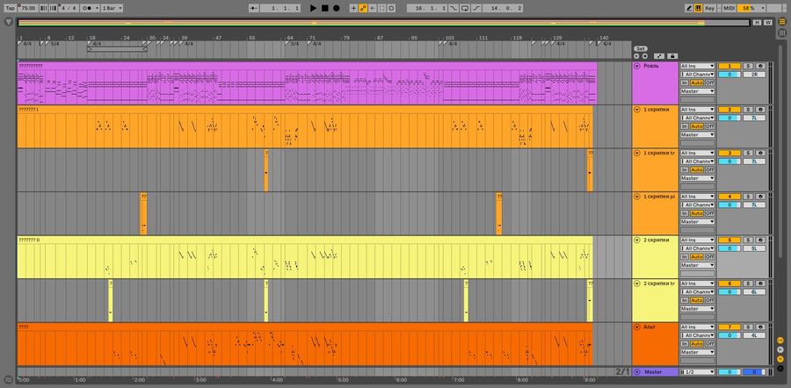The height and width of the screenshot is (388, 791).
Task: Open All Channels dropdown on 1 скрипки track
Action: 697,118
